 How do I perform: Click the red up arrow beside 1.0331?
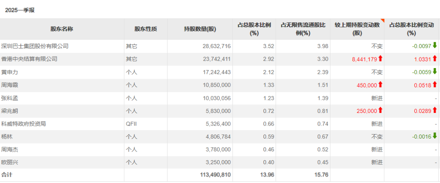435,58
